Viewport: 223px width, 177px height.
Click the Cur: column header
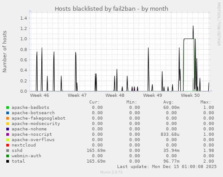tap(95, 102)
